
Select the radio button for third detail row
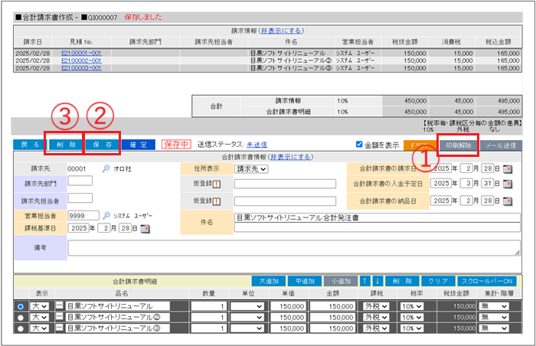20,329
